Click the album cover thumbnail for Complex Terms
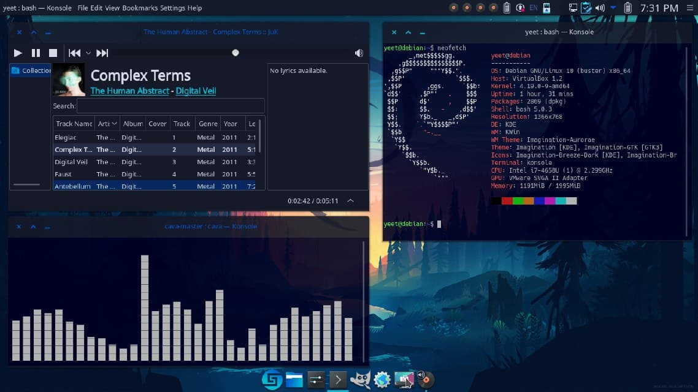The width and height of the screenshot is (698, 392). [x=69, y=80]
